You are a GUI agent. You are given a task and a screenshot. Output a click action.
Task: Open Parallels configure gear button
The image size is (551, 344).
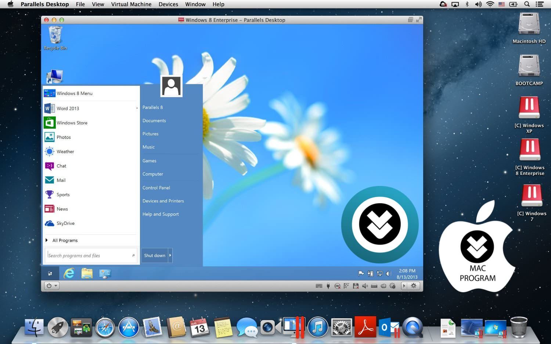click(x=414, y=286)
